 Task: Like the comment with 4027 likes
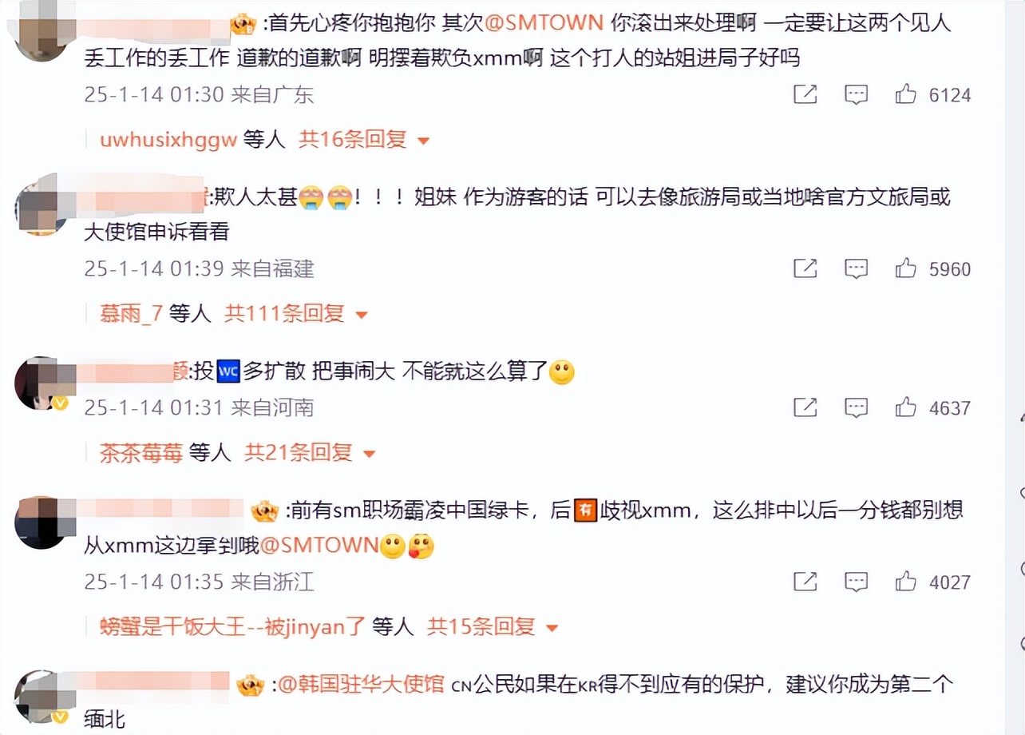tap(905, 582)
